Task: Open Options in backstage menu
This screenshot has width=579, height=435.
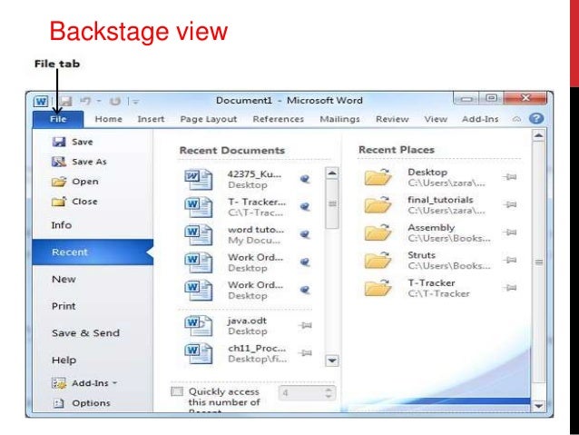Action: [x=81, y=403]
